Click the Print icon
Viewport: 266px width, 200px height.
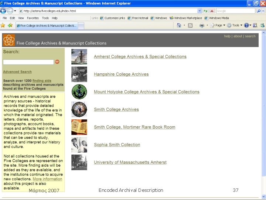202,26
